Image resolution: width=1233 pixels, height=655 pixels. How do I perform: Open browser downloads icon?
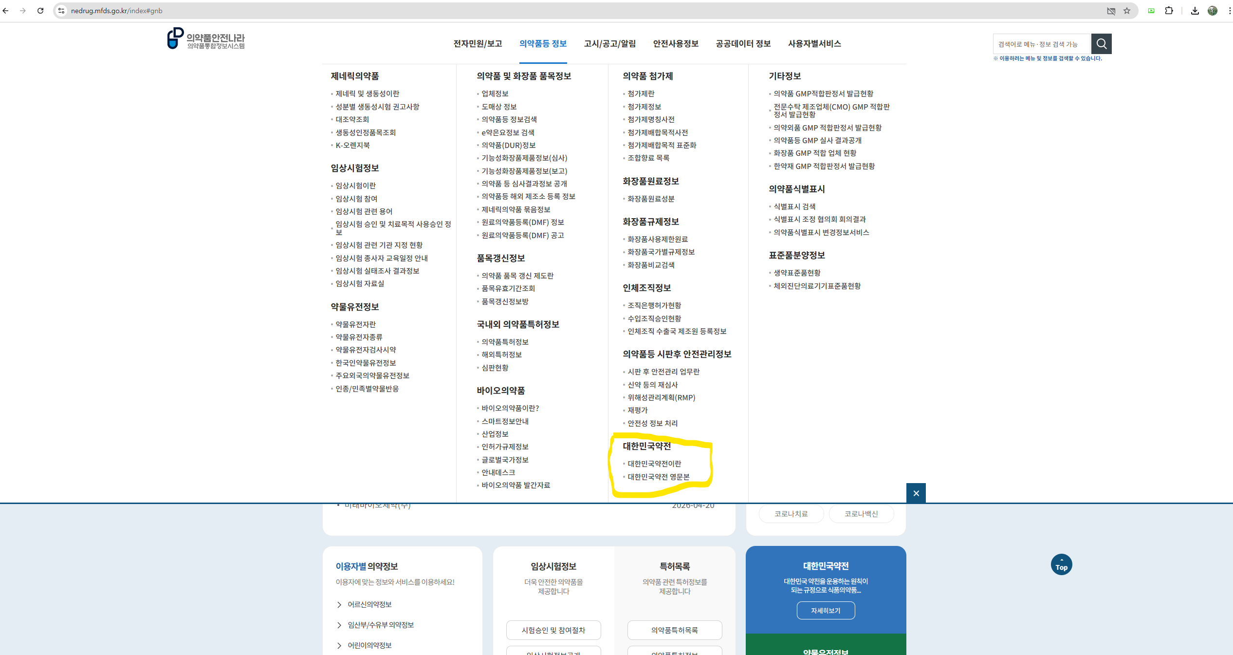1195,11
